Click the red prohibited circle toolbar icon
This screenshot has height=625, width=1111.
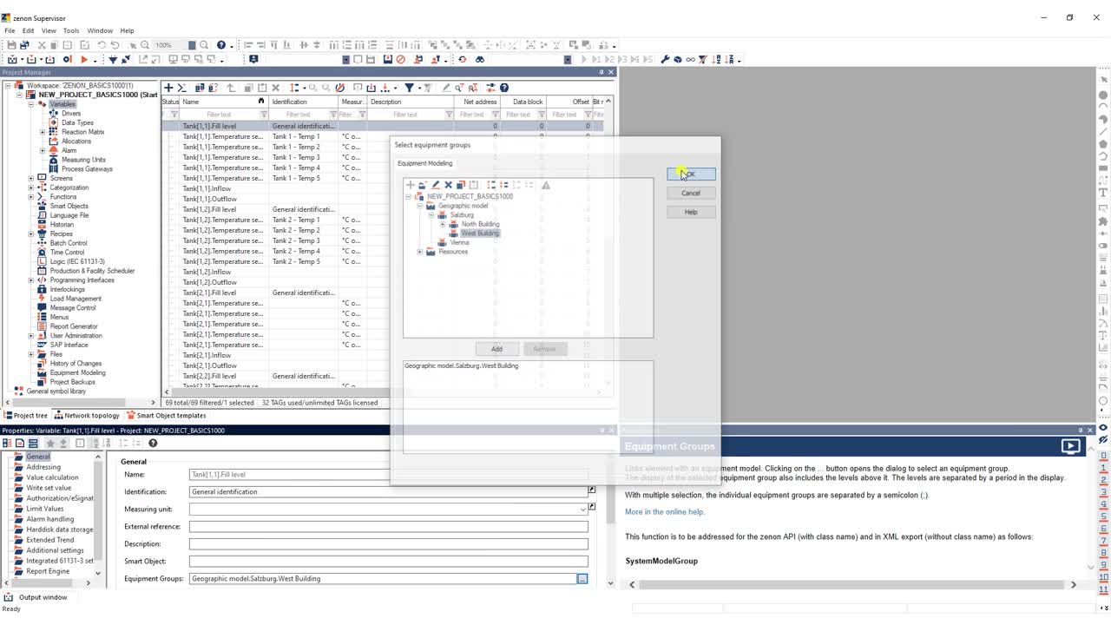[401, 59]
